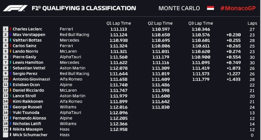The image size is (261, 140).
Task: Select the Q3 Lap Time column header
Action: [x=201, y=23]
